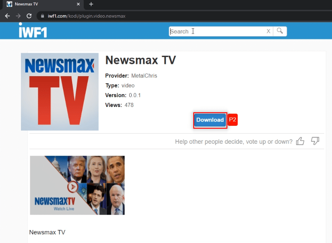Open the Newsmax TV logo image
The width and height of the screenshot is (332, 243).
(x=60, y=92)
